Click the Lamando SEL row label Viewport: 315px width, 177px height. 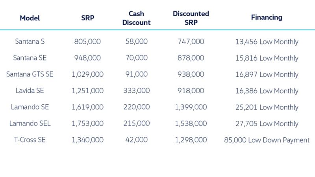click(x=30, y=124)
